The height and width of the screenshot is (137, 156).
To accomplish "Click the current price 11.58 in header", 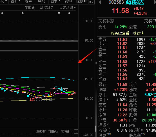I will pos(121,11).
